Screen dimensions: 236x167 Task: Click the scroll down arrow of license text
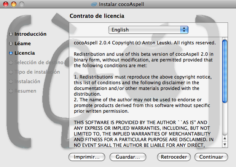point(225,145)
